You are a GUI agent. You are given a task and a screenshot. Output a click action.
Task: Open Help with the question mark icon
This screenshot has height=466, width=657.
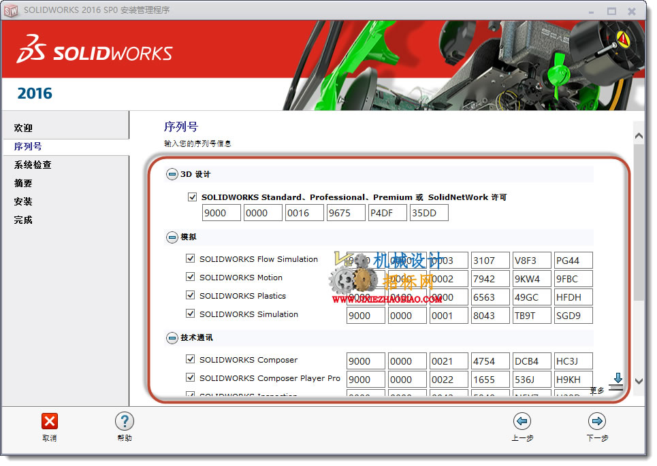click(x=125, y=421)
